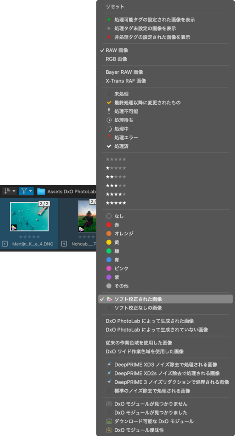Choose X-Trans RAF 画像 filter

pyautogui.click(x=165, y=81)
